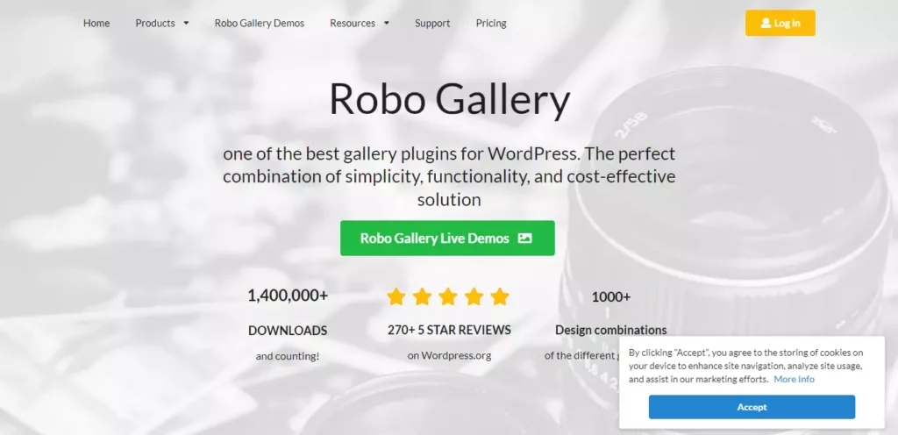Image resolution: width=898 pixels, height=435 pixels.
Task: Click the Robo Gallery heading
Action: click(450, 100)
